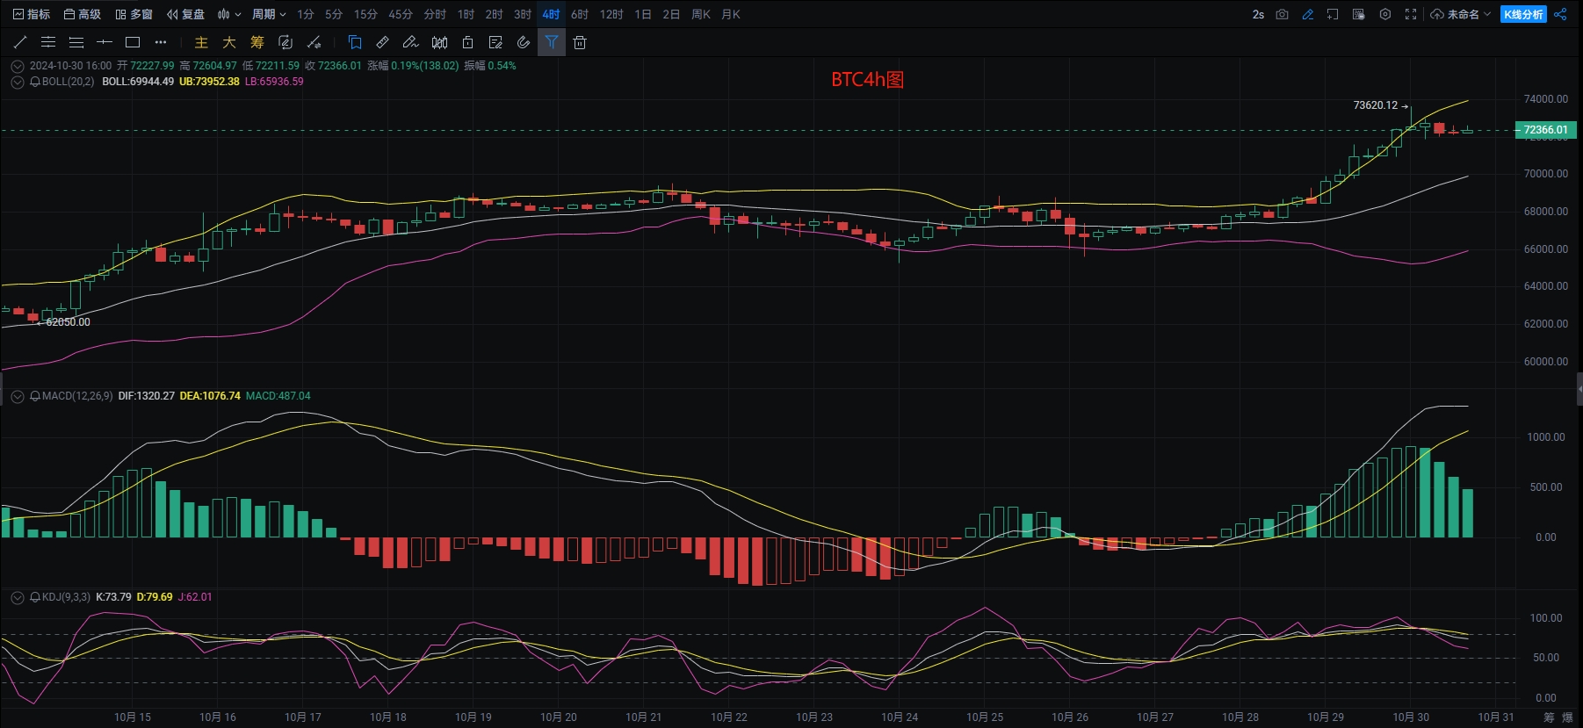Select the rectangle drawing tool

tap(133, 42)
